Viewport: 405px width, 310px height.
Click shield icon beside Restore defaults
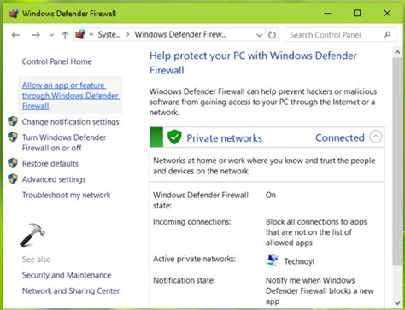[x=13, y=163]
